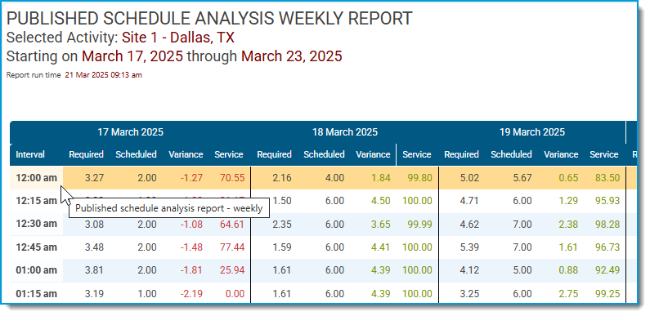Click the Variance header under 19 March 2025
The height and width of the screenshot is (316, 650).
pos(561,154)
